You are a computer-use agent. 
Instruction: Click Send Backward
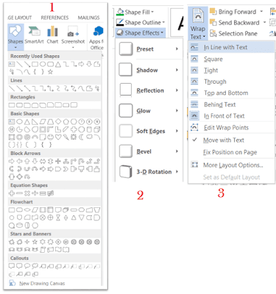pyautogui.click(x=235, y=23)
